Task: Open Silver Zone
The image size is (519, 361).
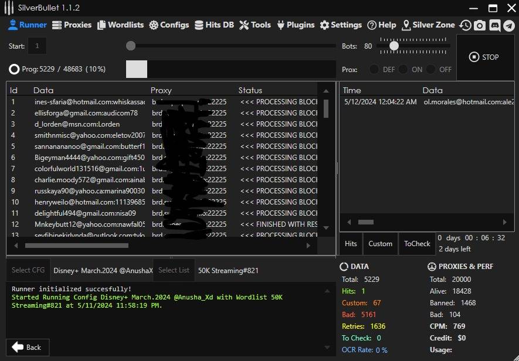Action: 428,25
